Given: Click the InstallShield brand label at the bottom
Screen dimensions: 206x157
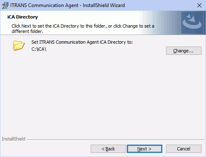Looking at the screenshot, I should tap(14, 139).
